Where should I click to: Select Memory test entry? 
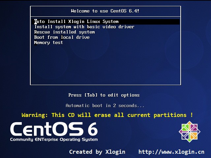48,43
